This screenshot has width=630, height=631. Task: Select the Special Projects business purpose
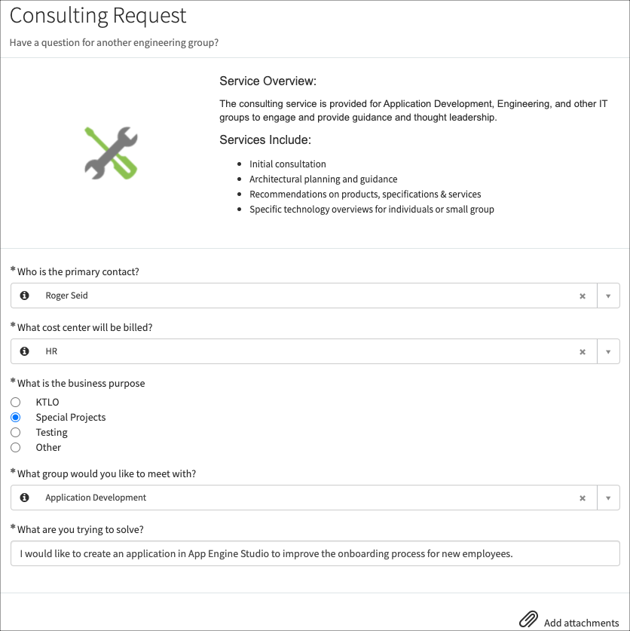point(15,417)
